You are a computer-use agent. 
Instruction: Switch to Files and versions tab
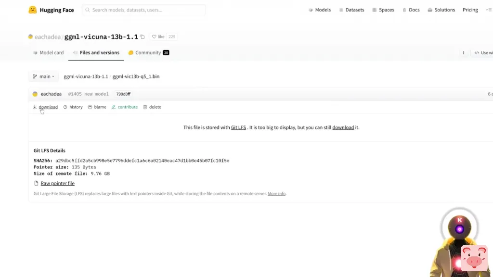[96, 53]
